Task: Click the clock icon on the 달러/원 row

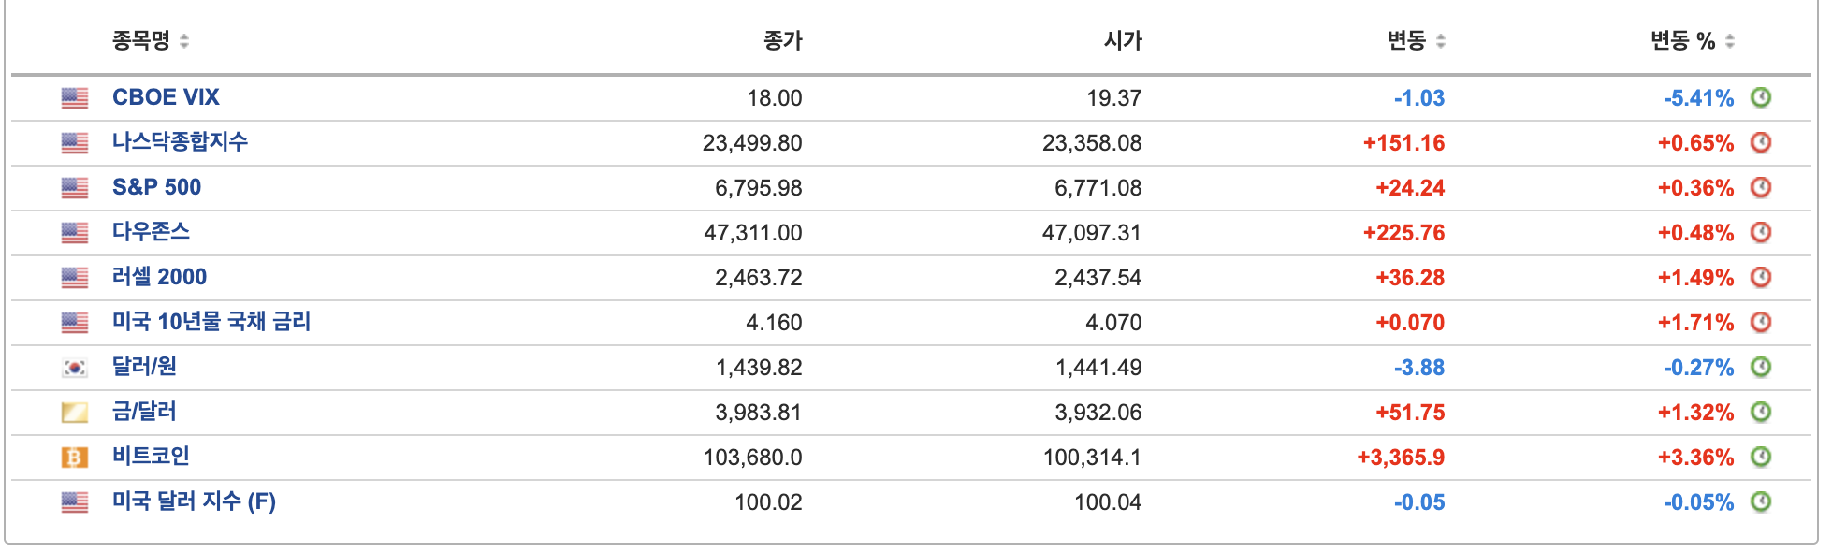Action: [1763, 366]
